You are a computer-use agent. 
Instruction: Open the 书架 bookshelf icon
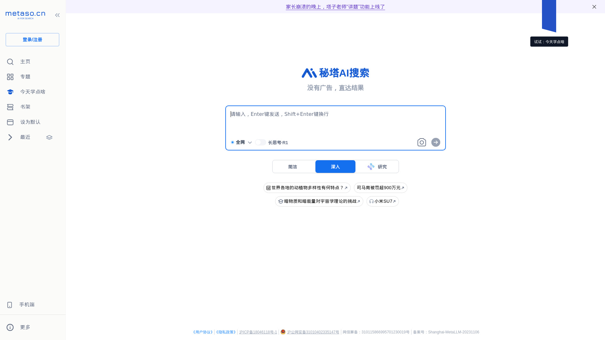coord(10,107)
